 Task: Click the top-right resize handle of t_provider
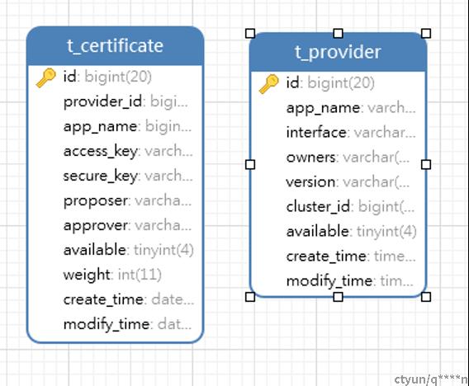[426, 33]
